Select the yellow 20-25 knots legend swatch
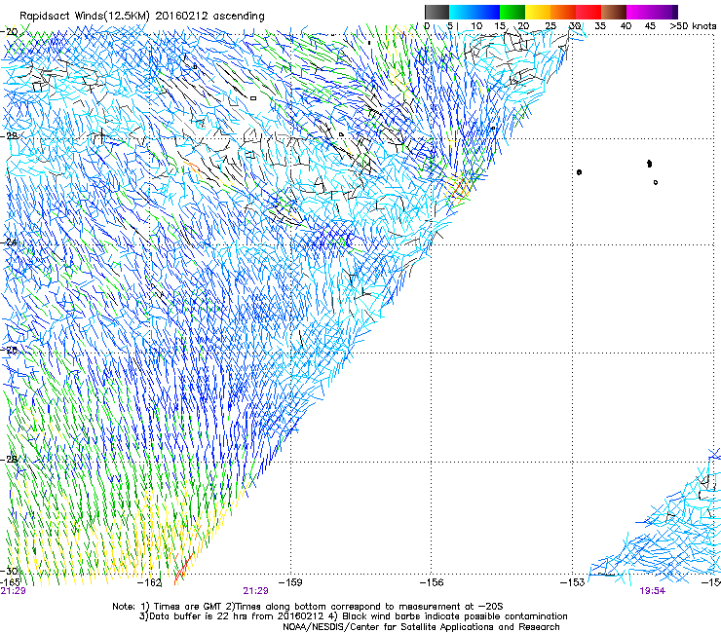The height and width of the screenshot is (633, 721). coord(538,12)
